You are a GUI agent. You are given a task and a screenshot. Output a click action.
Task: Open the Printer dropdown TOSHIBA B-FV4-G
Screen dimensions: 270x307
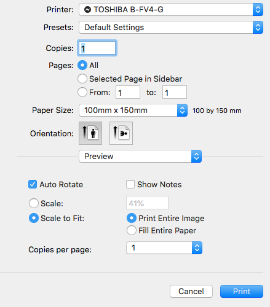(171, 9)
